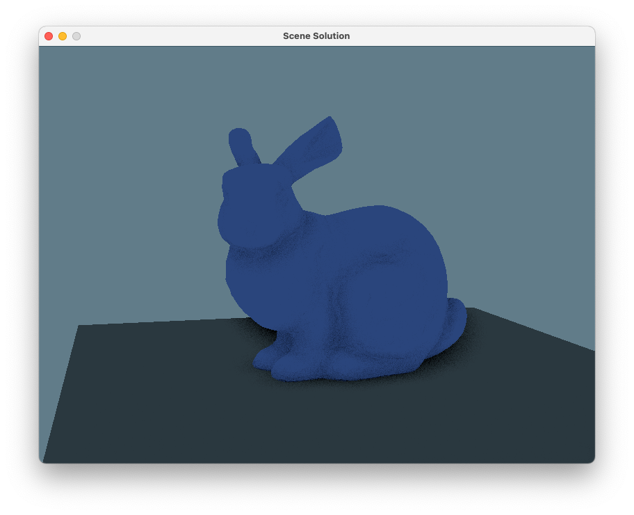Click empty title bar right of title

[473, 36]
